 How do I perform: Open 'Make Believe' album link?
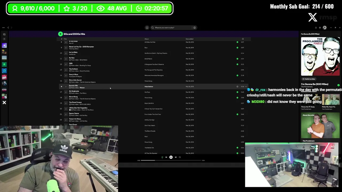149,86
